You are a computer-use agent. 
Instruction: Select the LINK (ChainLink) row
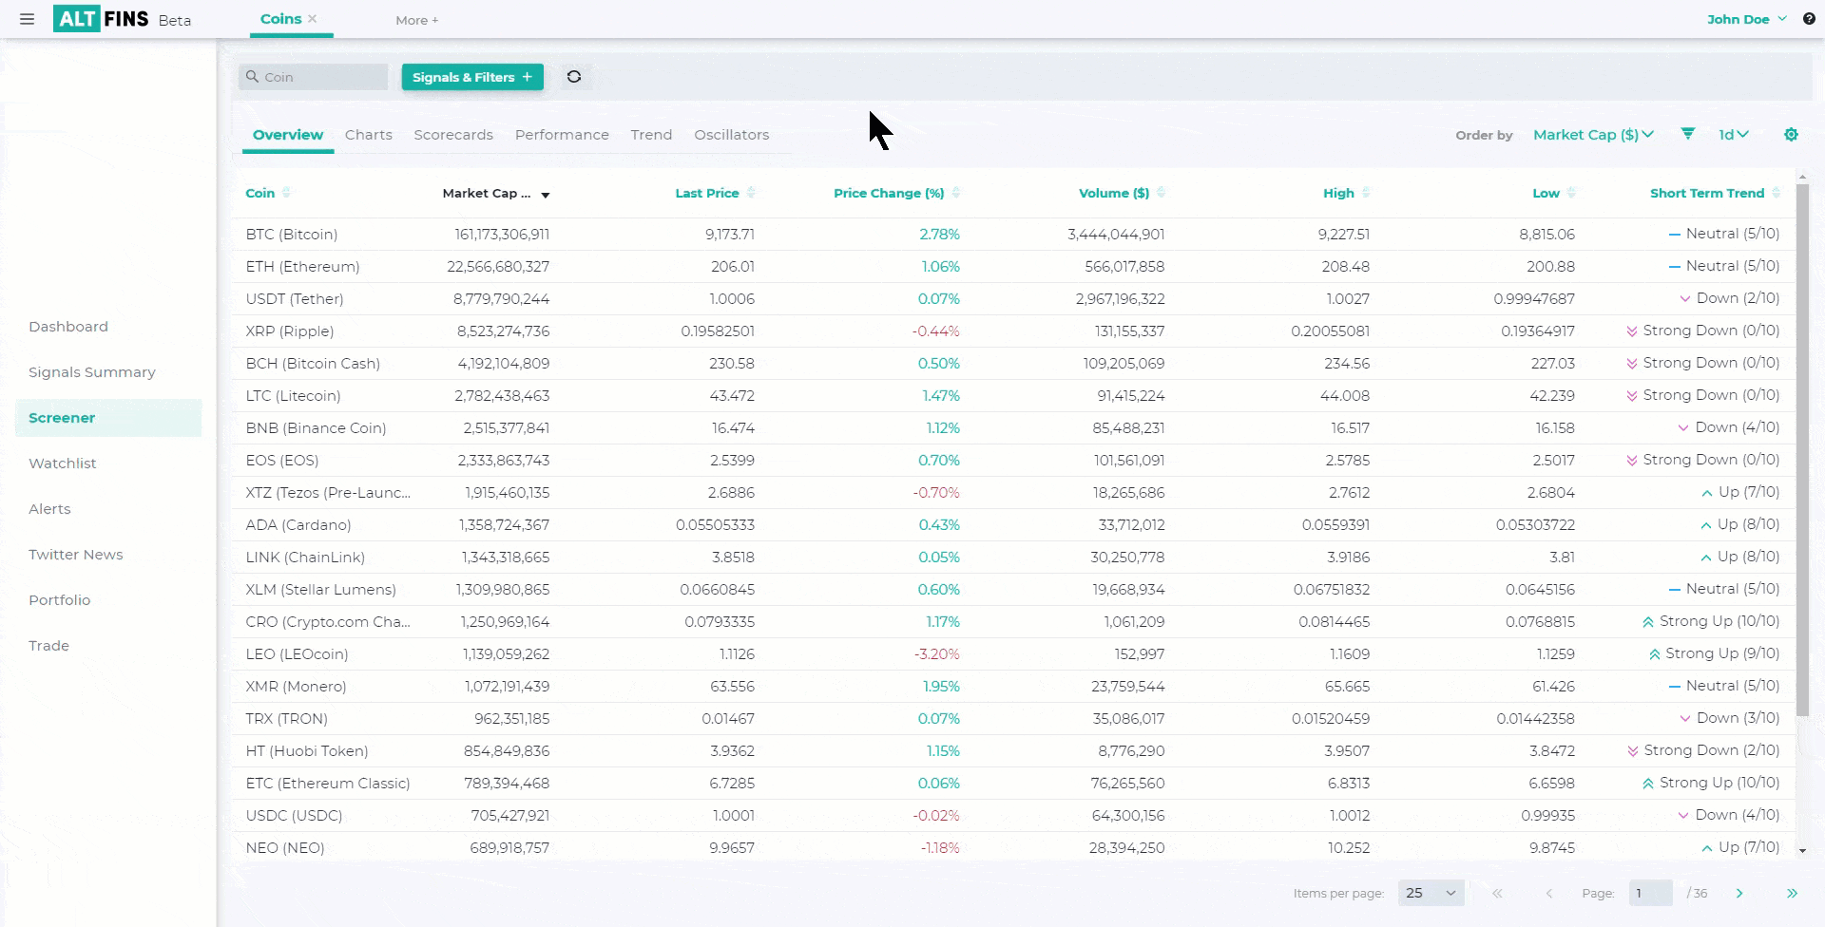[x=1013, y=558]
